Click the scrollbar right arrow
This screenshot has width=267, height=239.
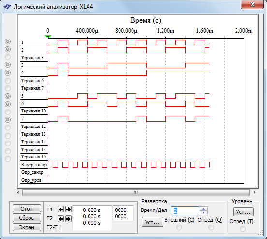coord(254,193)
